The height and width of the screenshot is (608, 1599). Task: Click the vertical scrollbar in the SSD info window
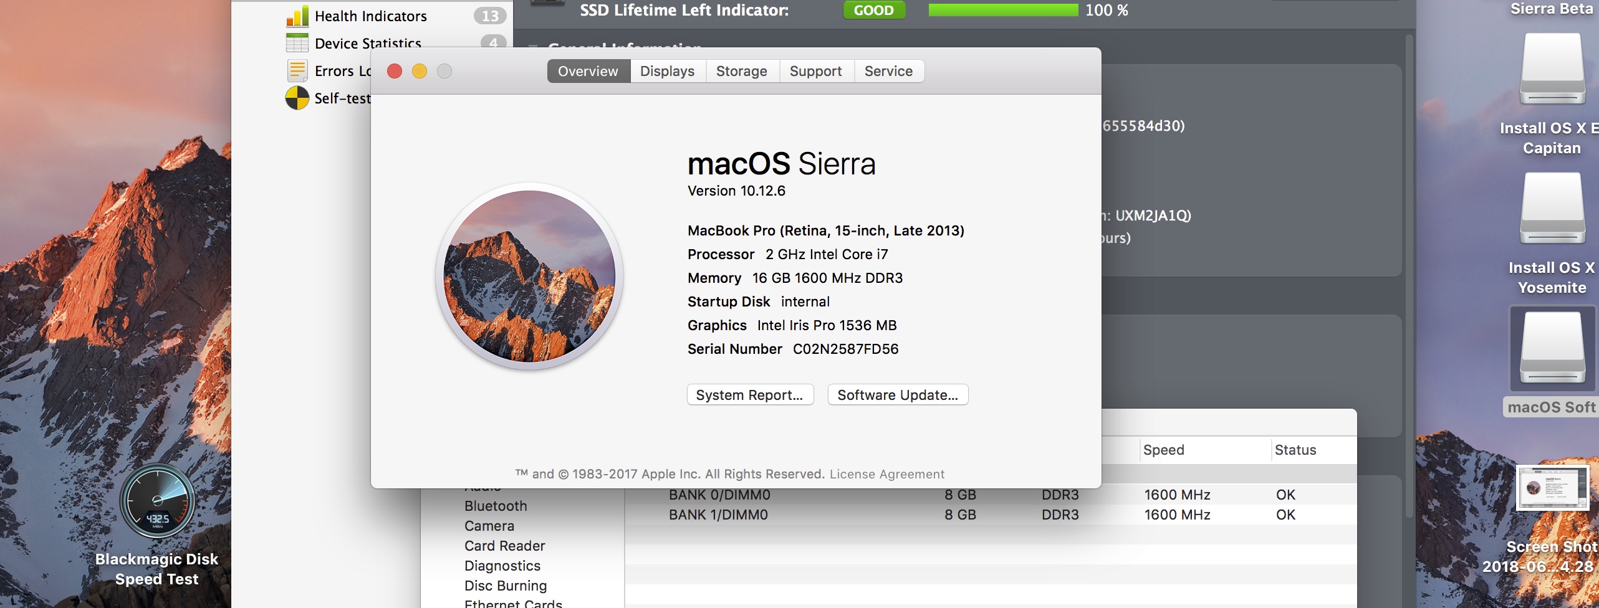click(1409, 274)
